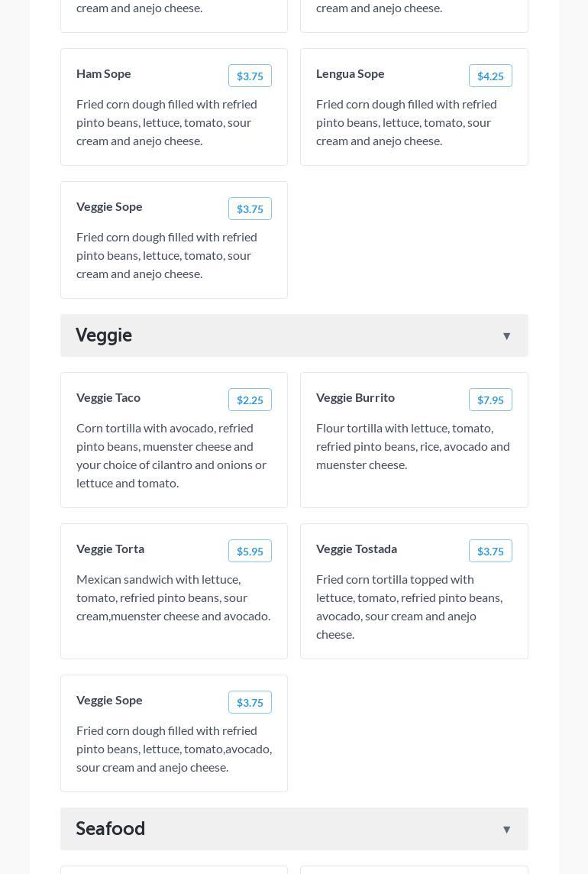Open the Veggie Tostada item title
Screen dimensions: 588x874
(x=357, y=549)
